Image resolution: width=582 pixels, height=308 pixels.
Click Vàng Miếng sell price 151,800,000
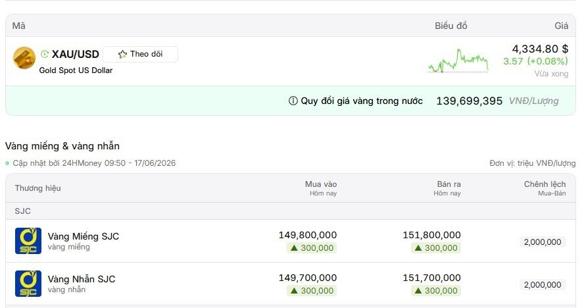[x=431, y=235]
